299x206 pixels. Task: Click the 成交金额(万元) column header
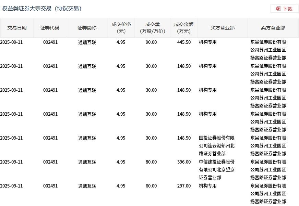coord(184,28)
